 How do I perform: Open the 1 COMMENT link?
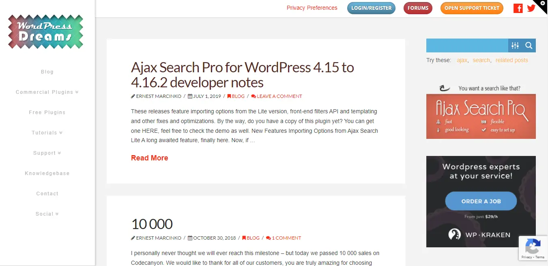pyautogui.click(x=284, y=238)
